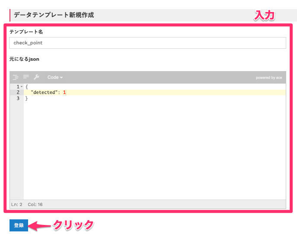Click the opening brace on line 1
Image resolution: width=297 pixels, height=234 pixels.
26,87
